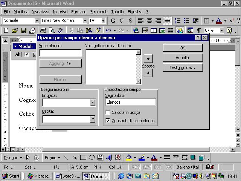Save the document with the floppy disk icon

(23, 31)
